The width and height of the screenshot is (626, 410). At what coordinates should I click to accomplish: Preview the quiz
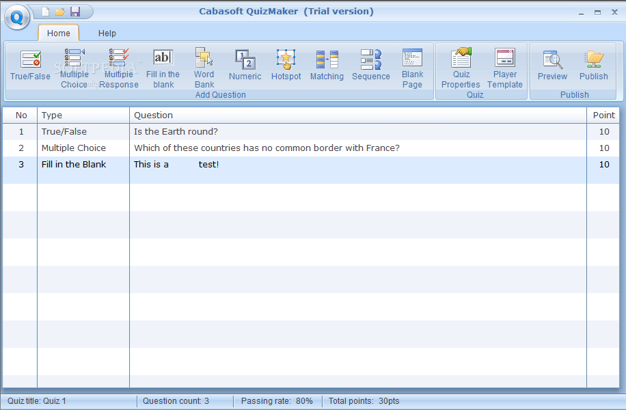coord(552,66)
